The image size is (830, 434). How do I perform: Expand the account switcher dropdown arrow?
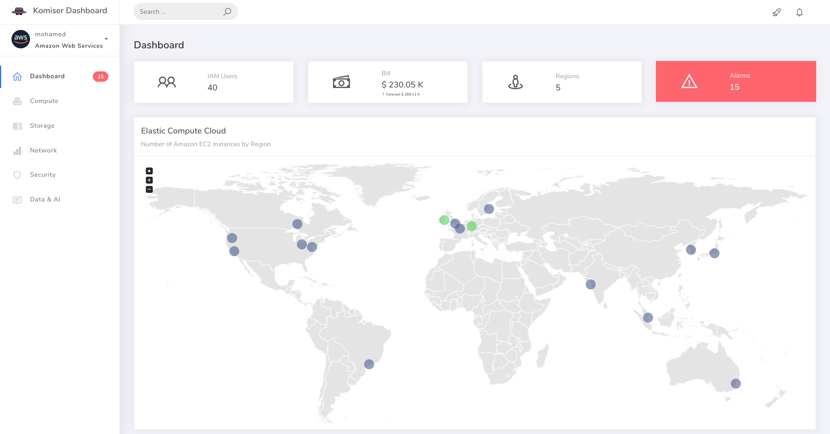click(106, 39)
